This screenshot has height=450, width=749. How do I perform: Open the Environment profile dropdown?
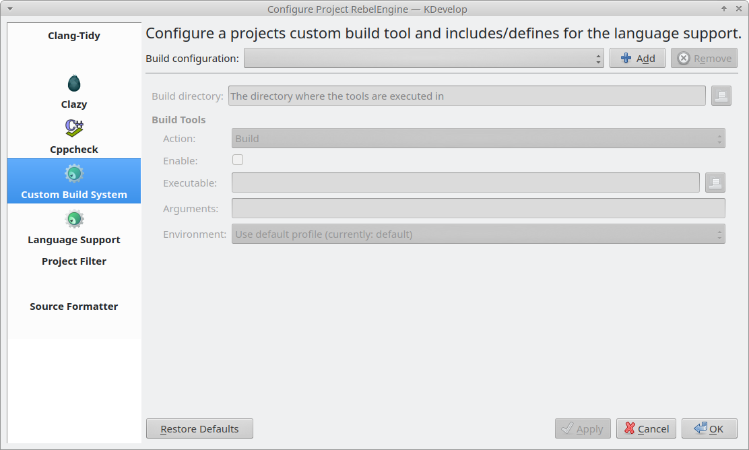478,234
